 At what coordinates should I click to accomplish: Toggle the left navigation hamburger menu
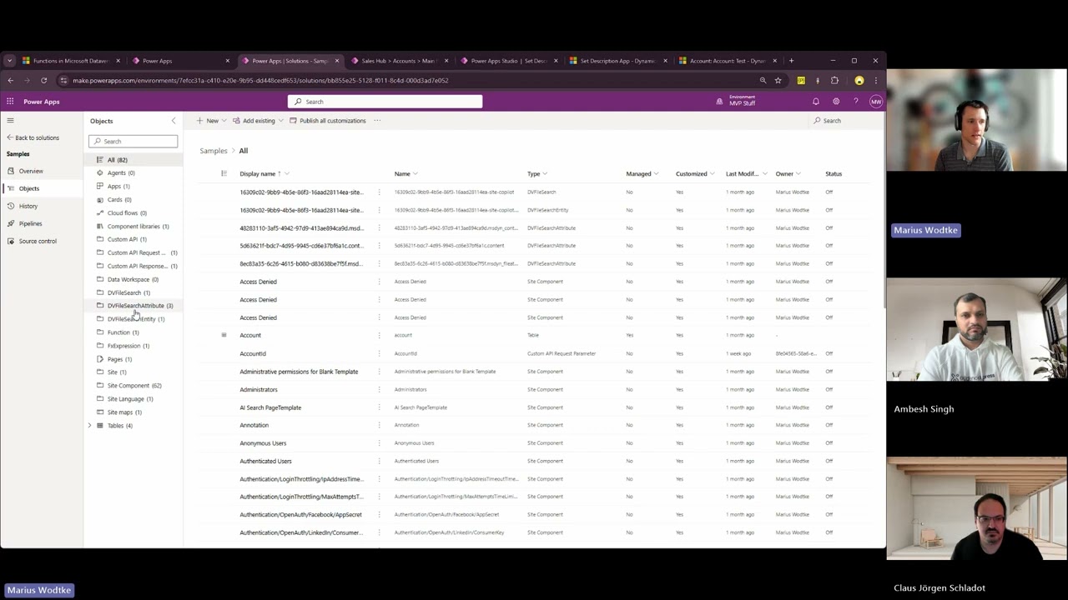10,121
